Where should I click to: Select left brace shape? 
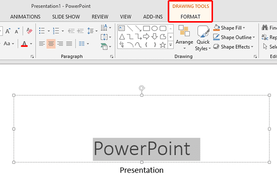146,45
